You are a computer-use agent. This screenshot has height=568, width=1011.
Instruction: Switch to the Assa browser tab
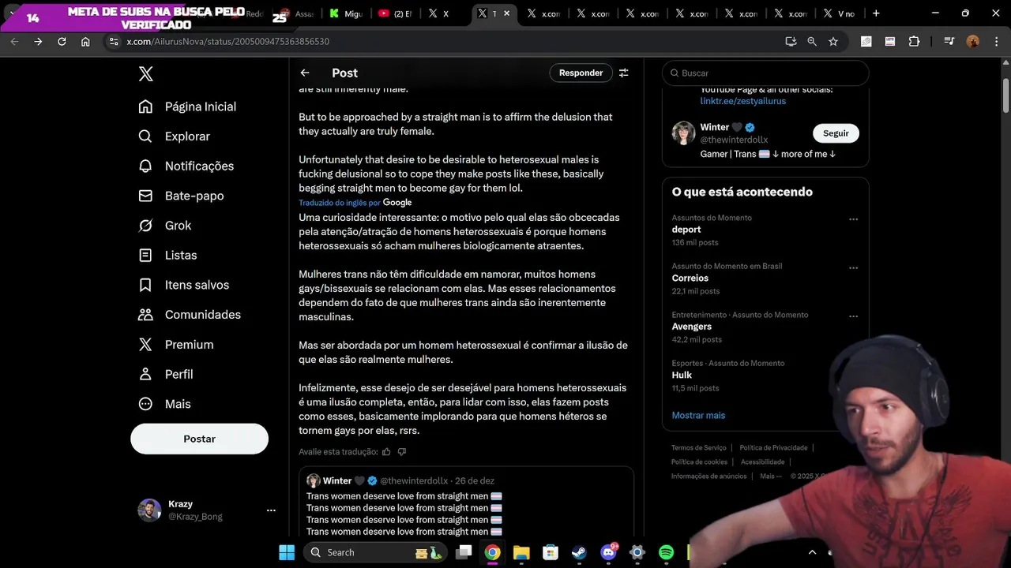[x=296, y=13]
